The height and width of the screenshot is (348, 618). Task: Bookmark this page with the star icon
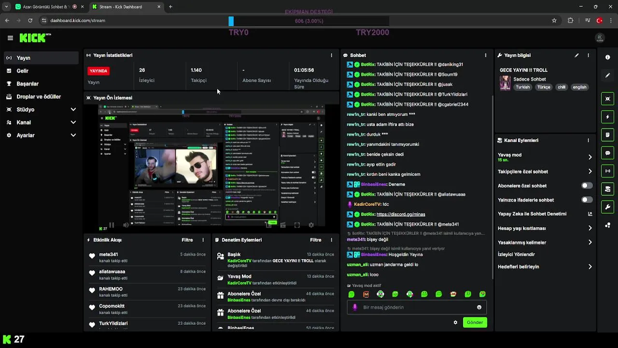click(554, 20)
